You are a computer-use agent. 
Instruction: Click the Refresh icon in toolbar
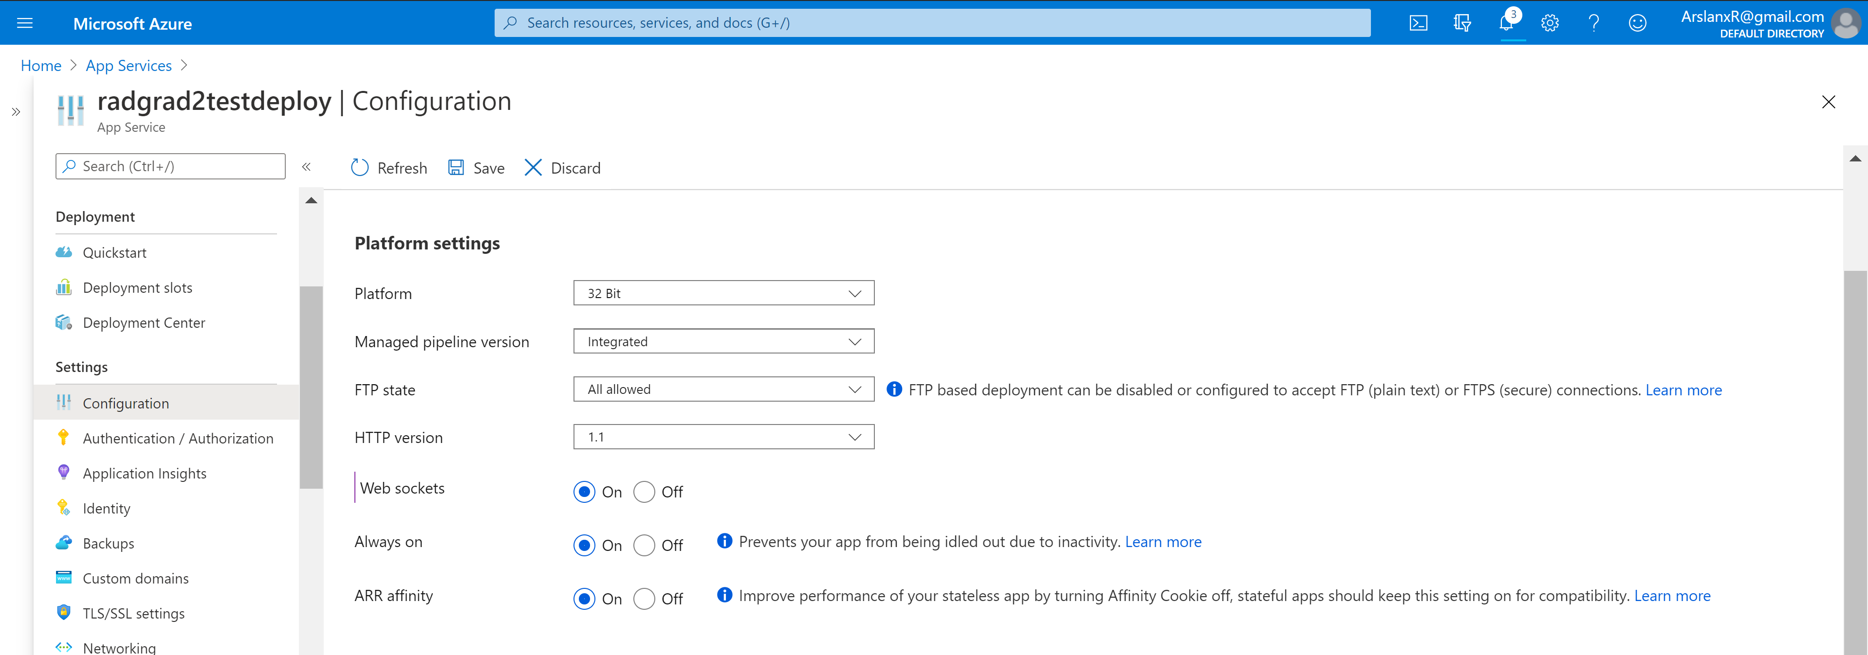coord(360,168)
